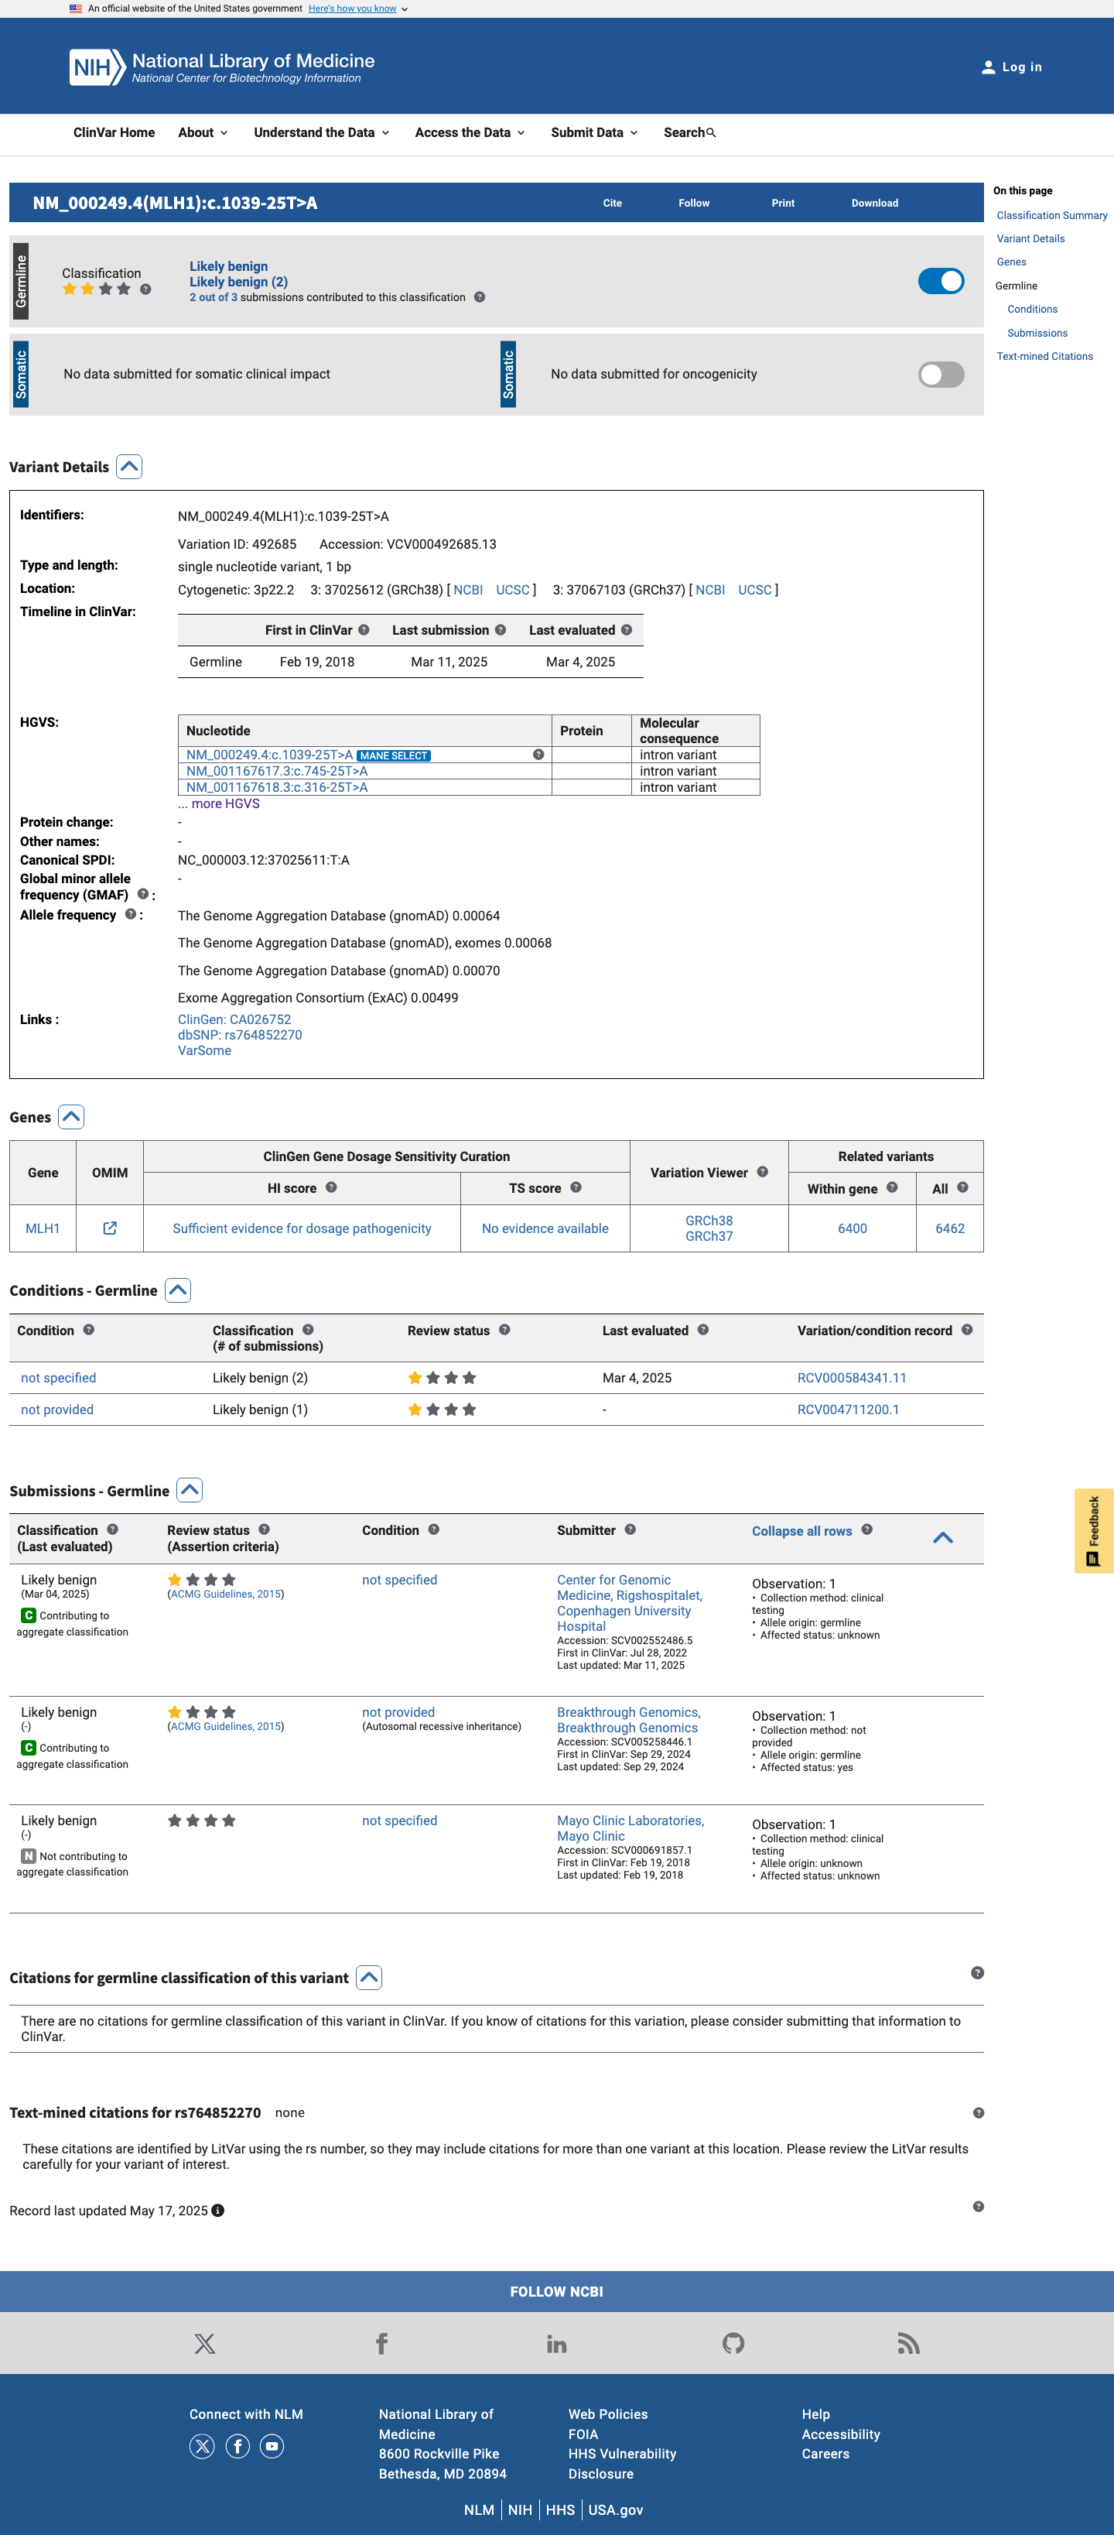Screen dimensions: 1114x2535
Task: Open the Breakthrough Genomics submitter link
Action: tap(628, 1720)
